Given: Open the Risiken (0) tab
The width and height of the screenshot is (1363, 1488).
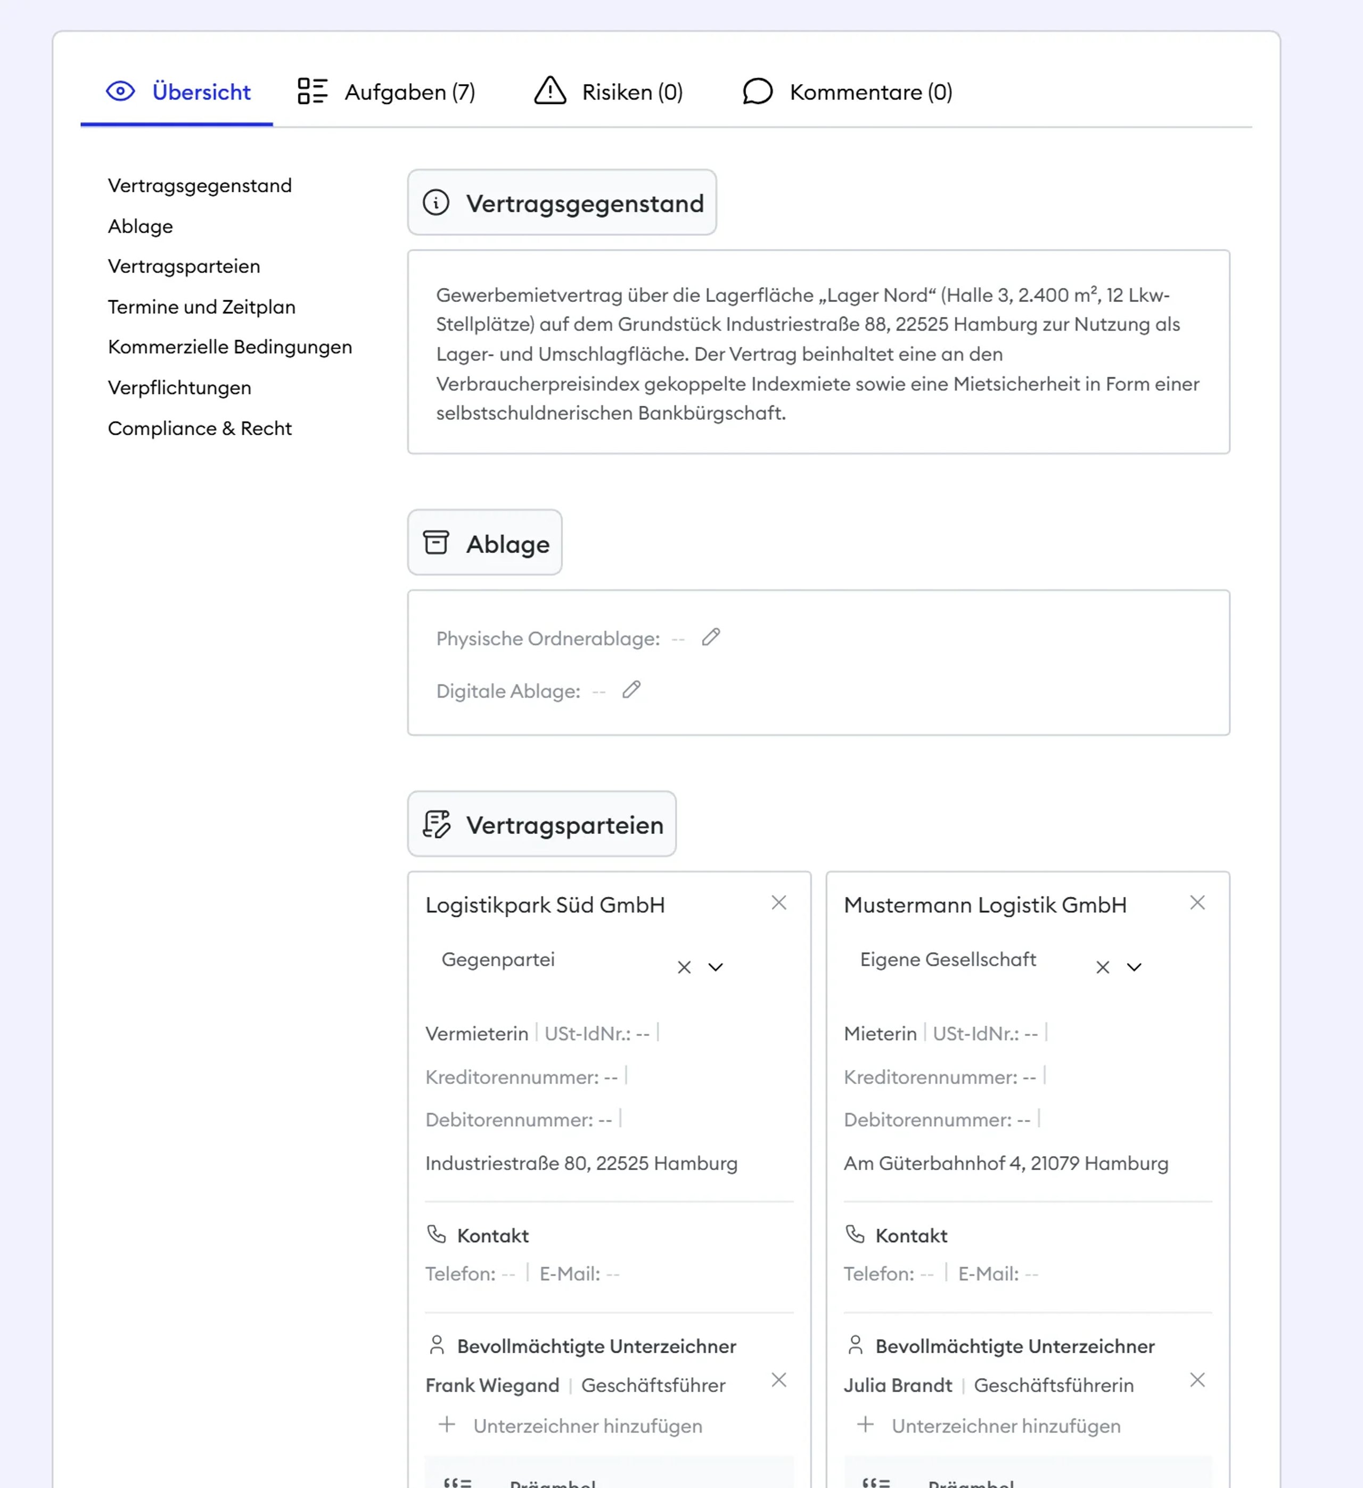Looking at the screenshot, I should pos(608,92).
